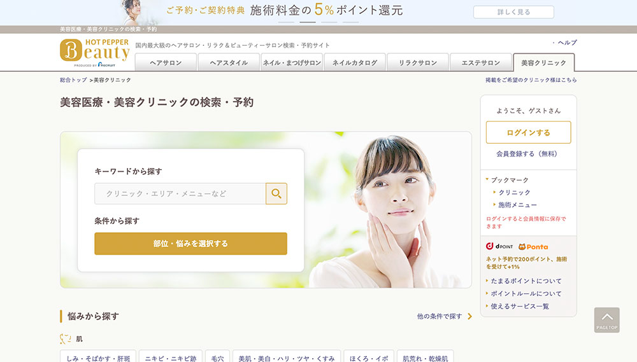Click the 詳しく見る banner button
This screenshot has width=637, height=362.
(x=513, y=12)
